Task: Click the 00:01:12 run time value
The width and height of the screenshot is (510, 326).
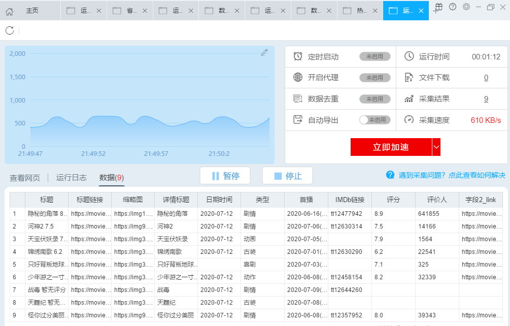Action: pos(486,57)
